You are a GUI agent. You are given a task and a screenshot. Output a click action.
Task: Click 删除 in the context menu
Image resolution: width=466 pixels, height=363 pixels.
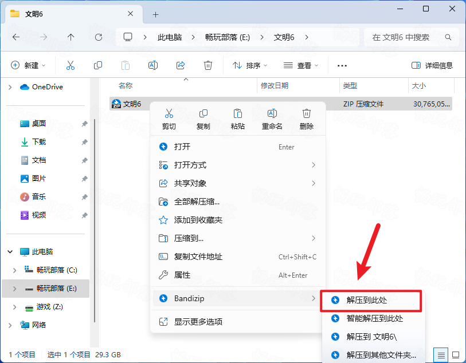(x=307, y=119)
